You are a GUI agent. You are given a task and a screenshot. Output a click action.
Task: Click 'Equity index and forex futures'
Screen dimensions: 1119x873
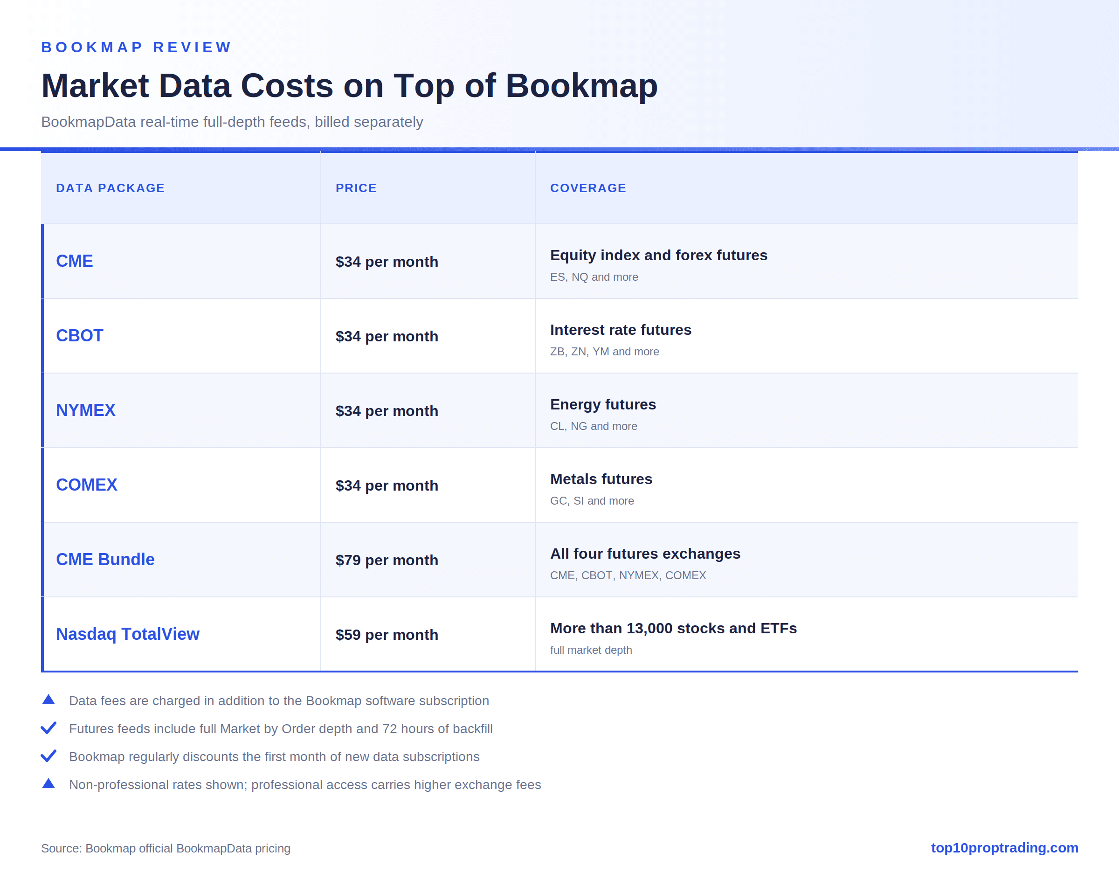point(659,255)
